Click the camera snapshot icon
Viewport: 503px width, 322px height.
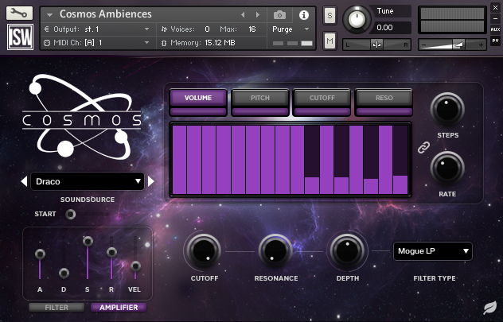(279, 15)
